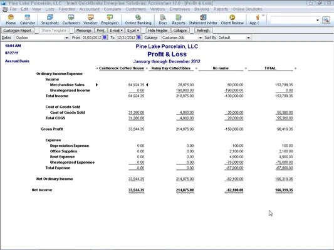334x250 pixels.
Task: Click the Share Template button
Action: 54,31
